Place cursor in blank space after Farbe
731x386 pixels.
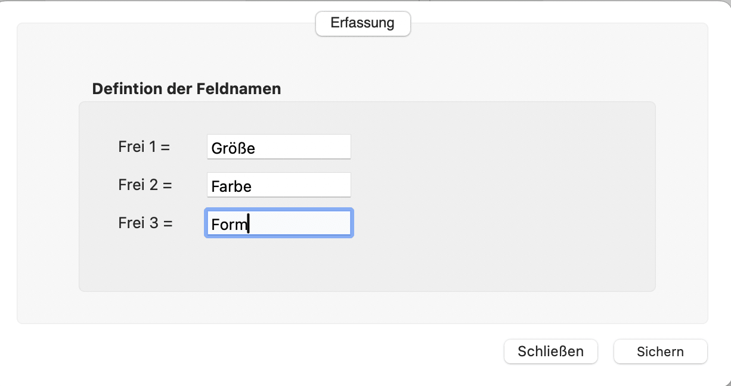pos(301,185)
